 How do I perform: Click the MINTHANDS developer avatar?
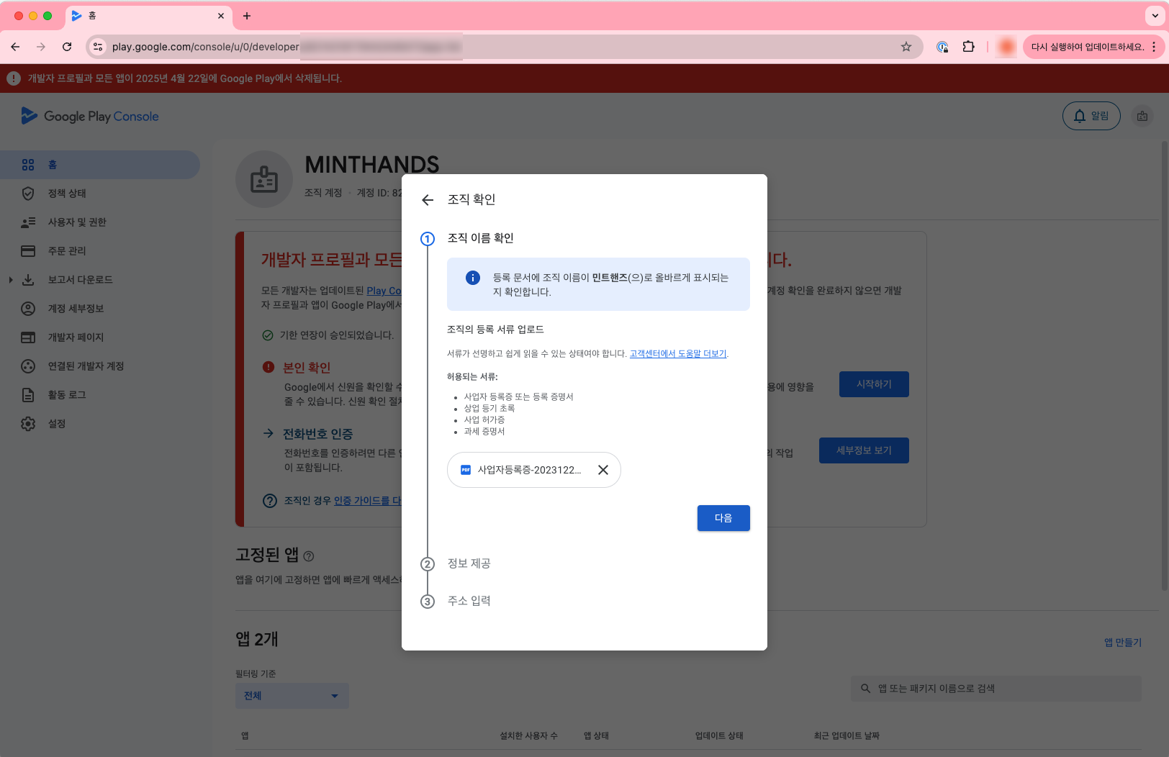[x=264, y=179]
